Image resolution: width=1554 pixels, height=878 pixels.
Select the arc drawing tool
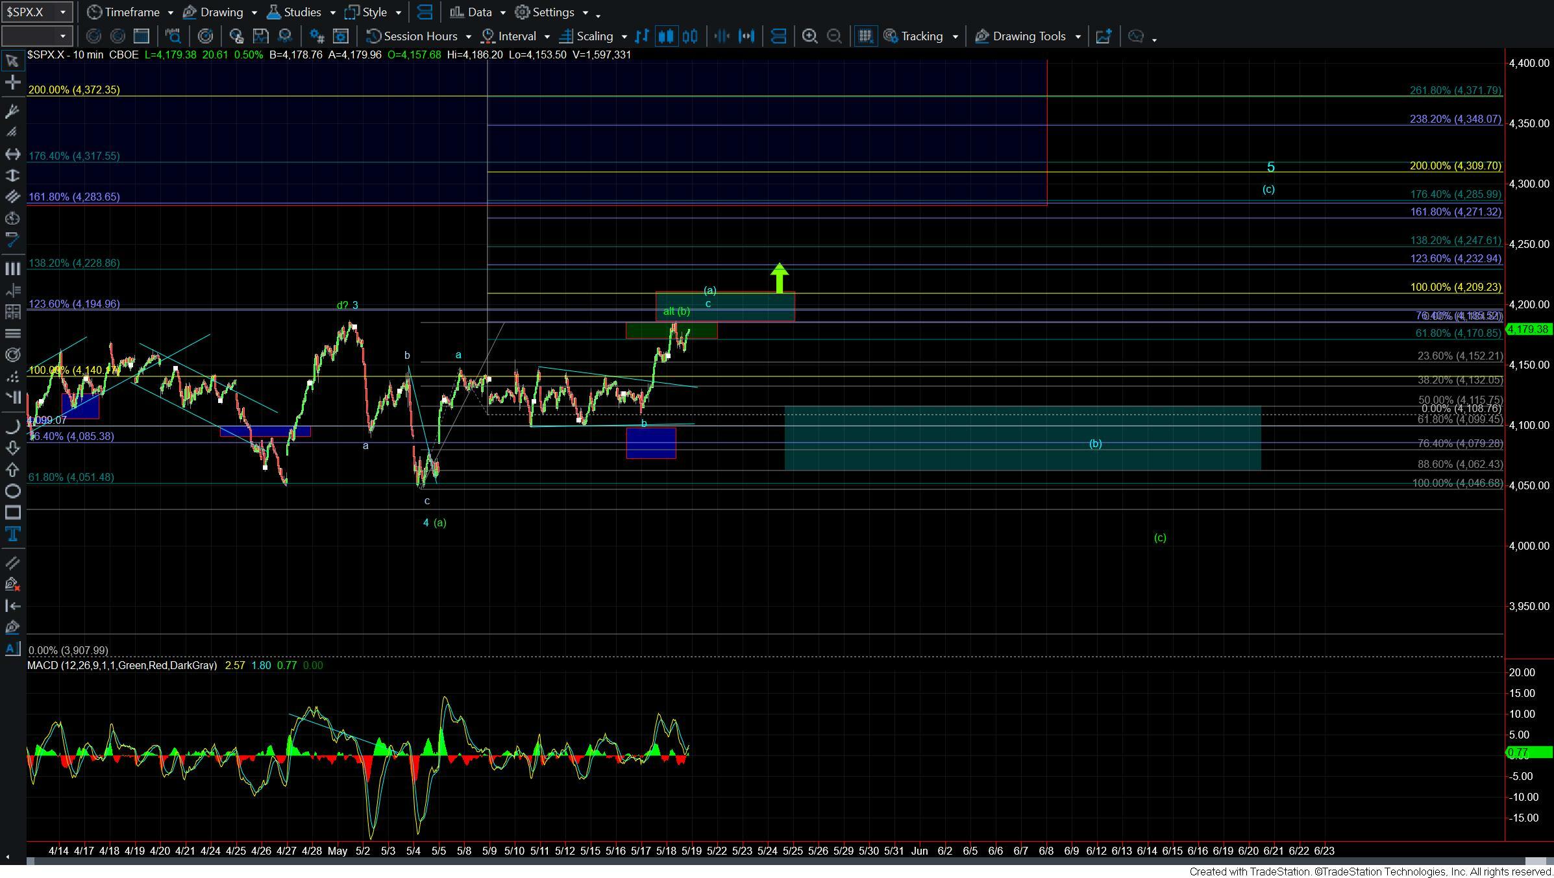[12, 426]
